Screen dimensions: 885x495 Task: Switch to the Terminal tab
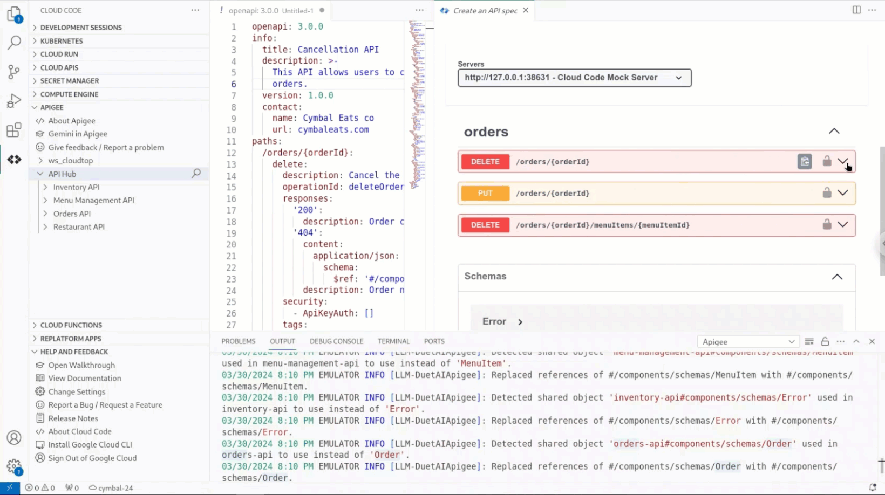[393, 341]
